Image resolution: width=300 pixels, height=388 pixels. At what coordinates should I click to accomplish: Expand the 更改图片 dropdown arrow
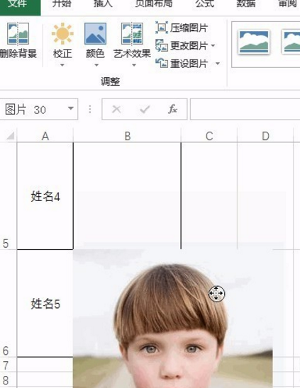pos(213,46)
